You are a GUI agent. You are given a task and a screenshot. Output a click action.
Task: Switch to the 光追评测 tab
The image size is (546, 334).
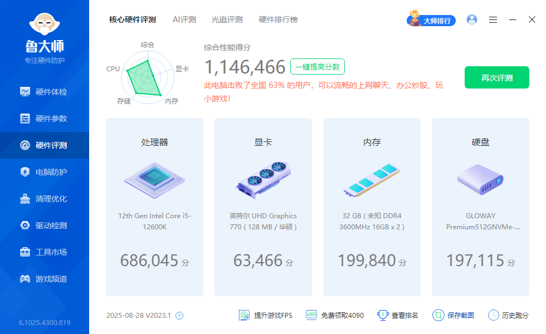coord(227,20)
